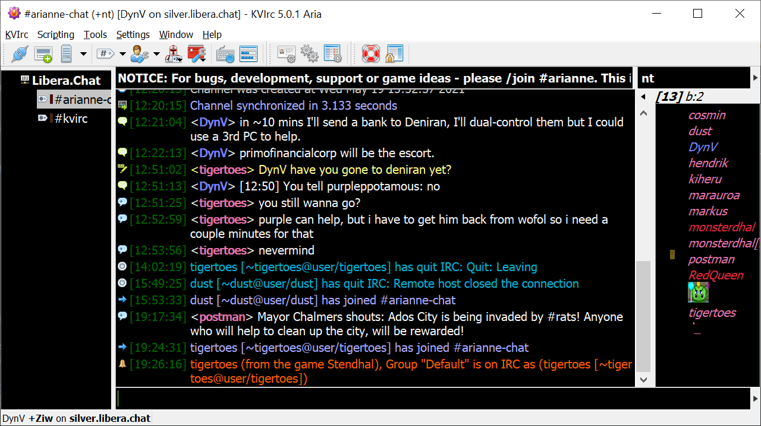This screenshot has width=761, height=426.
Task: Open identity card options icon
Action: pos(287,54)
